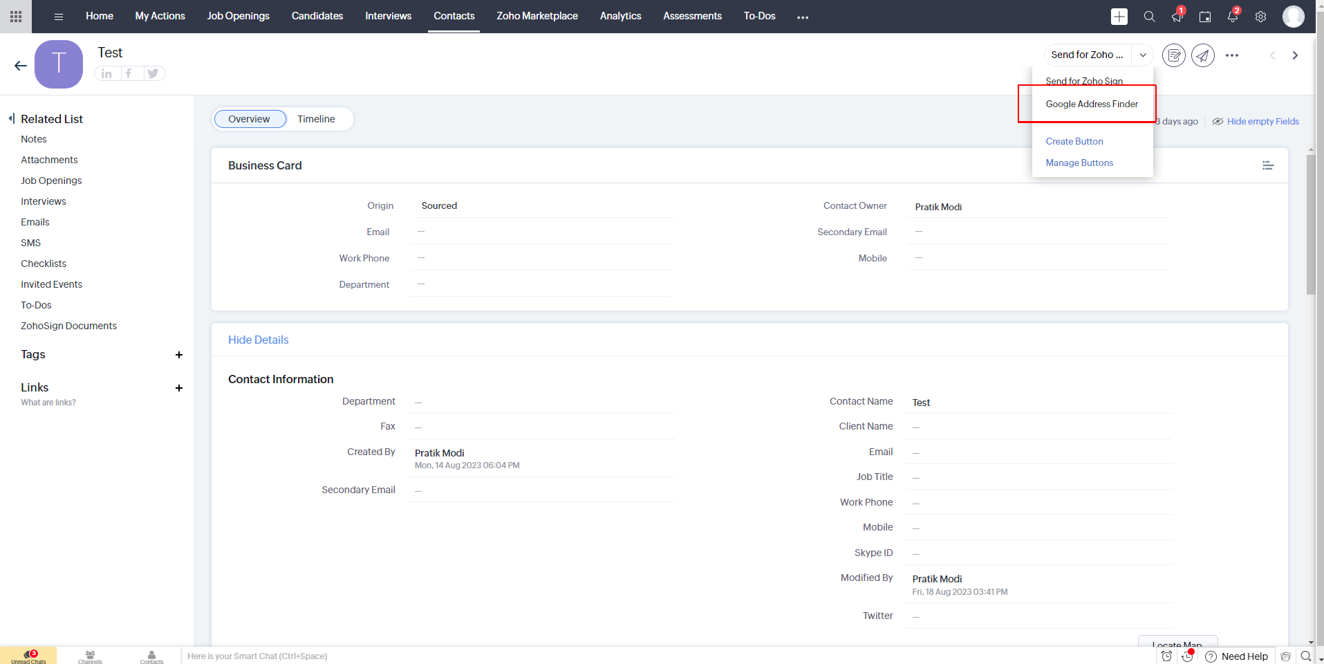Open Business Card customize fields icon
The image size is (1324, 664).
[1268, 165]
